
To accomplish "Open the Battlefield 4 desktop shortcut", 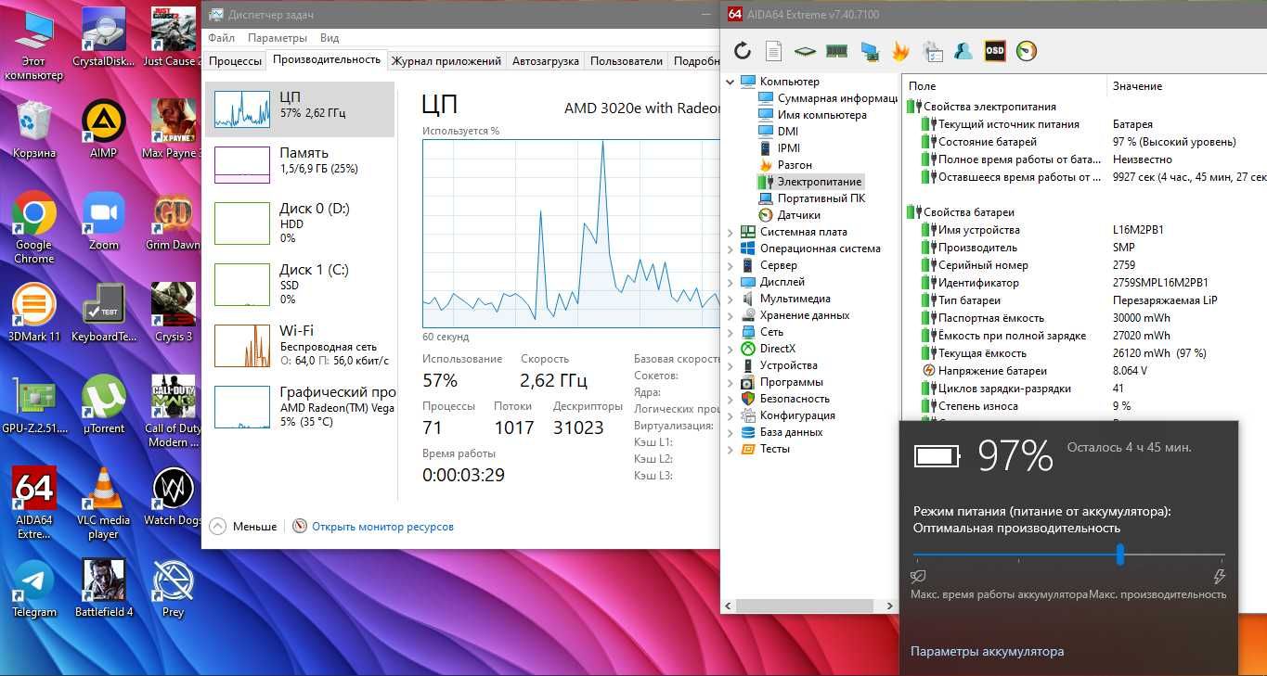I will click(x=104, y=589).
